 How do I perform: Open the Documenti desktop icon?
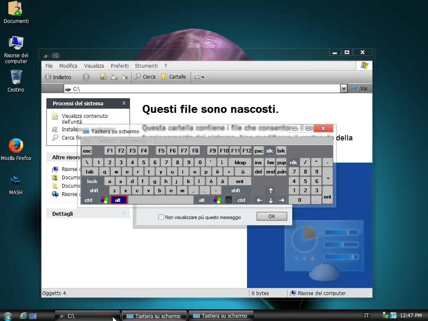pyautogui.click(x=16, y=12)
